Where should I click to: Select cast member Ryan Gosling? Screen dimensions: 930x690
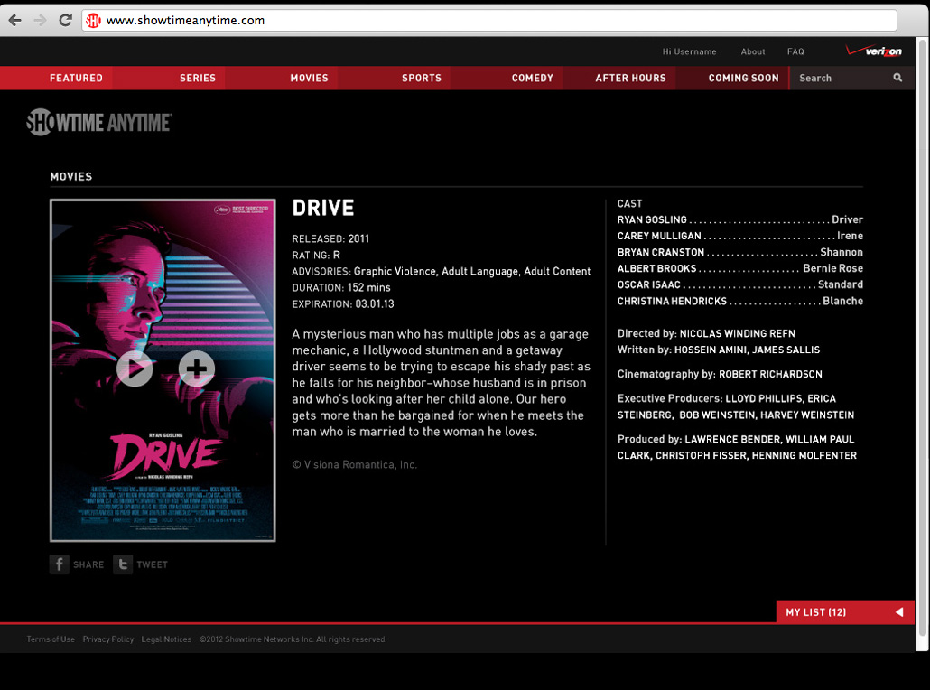click(x=652, y=219)
